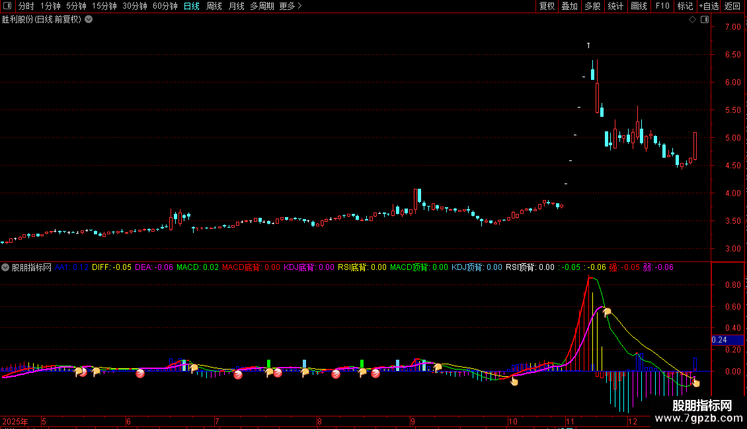Click the 股朋指标网 indicator name

coord(32,267)
